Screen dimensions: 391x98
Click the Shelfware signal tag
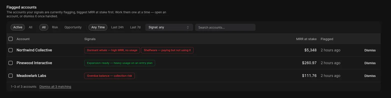click(x=167, y=50)
